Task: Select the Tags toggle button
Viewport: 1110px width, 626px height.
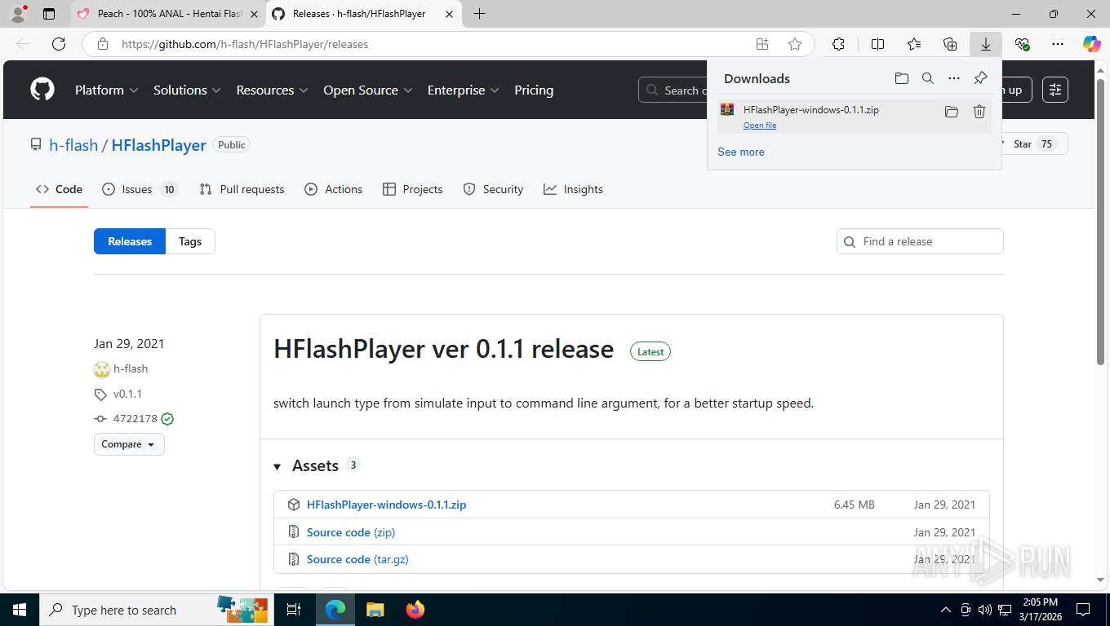Action: (190, 241)
